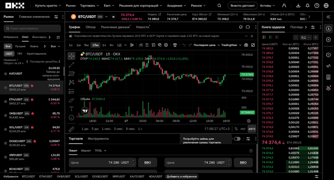
Task: Select the "Фьючерсы" market tab
Action: point(39,37)
